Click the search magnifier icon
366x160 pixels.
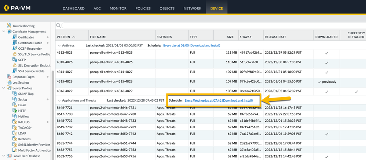(x=58, y=26)
